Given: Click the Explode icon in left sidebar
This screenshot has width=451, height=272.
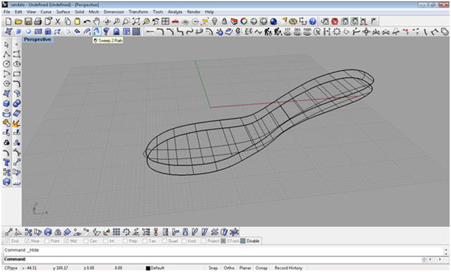Looking at the screenshot, I should [x=16, y=123].
